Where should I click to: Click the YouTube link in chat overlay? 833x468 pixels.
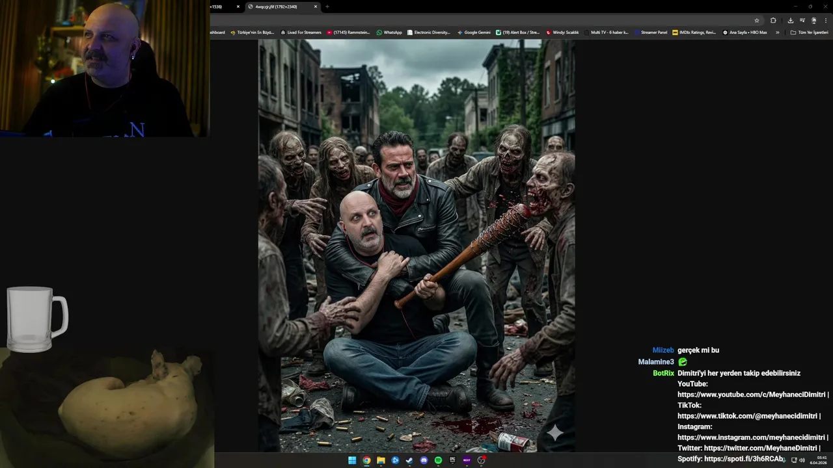(752, 395)
